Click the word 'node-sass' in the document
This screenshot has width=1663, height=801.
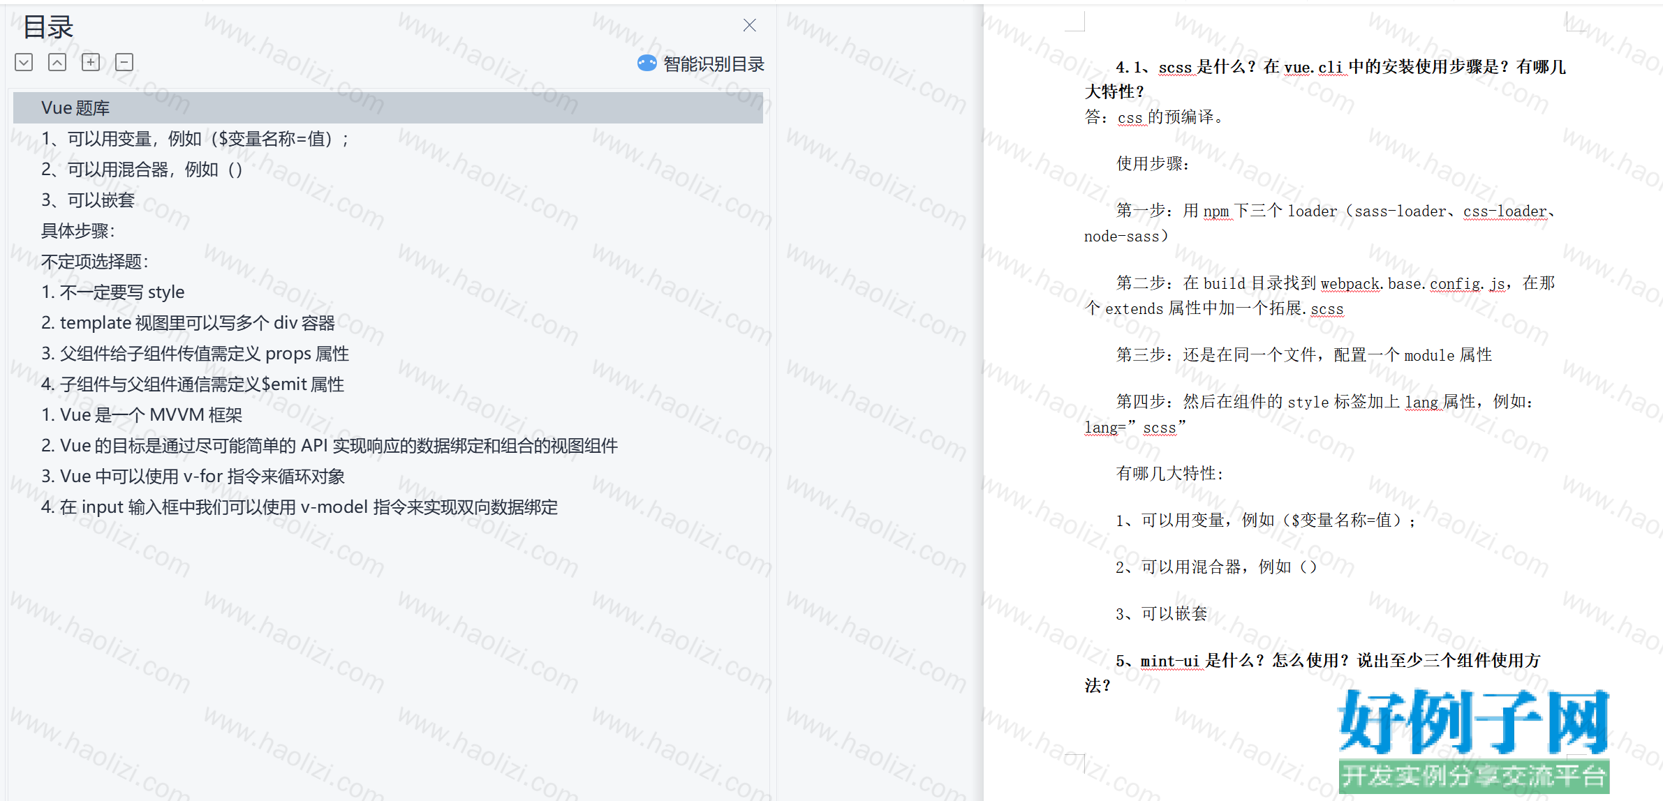coord(1122,237)
